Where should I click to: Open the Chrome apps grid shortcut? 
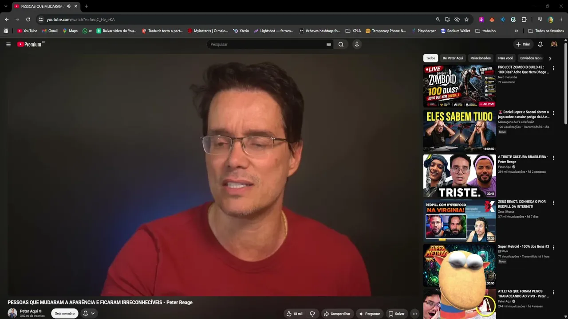pos(6,31)
